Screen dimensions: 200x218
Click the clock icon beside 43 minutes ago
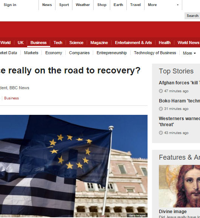click(161, 133)
